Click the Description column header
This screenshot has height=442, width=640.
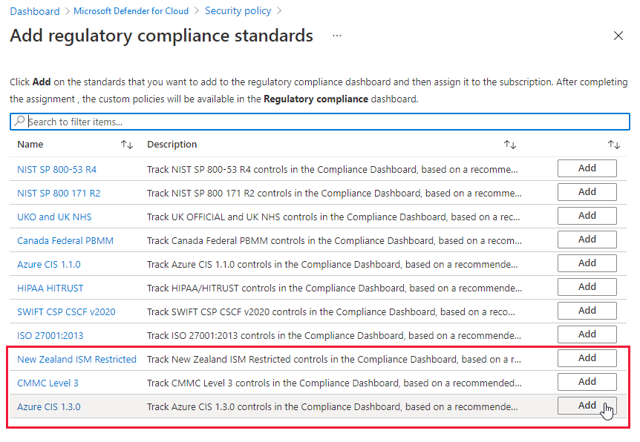point(172,145)
